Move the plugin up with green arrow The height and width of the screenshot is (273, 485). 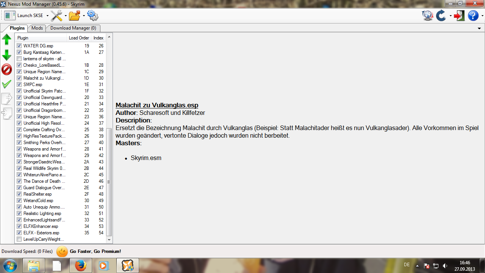click(7, 39)
